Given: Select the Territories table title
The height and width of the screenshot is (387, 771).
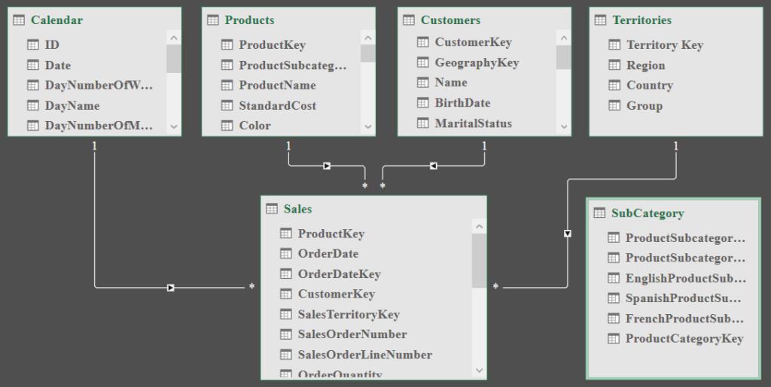Looking at the screenshot, I should (x=641, y=20).
